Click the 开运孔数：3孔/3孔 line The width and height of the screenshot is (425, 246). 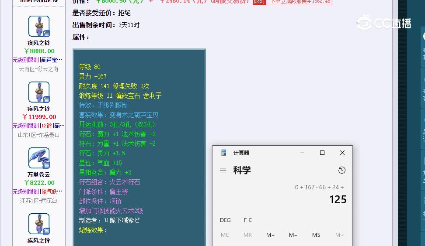pos(117,124)
